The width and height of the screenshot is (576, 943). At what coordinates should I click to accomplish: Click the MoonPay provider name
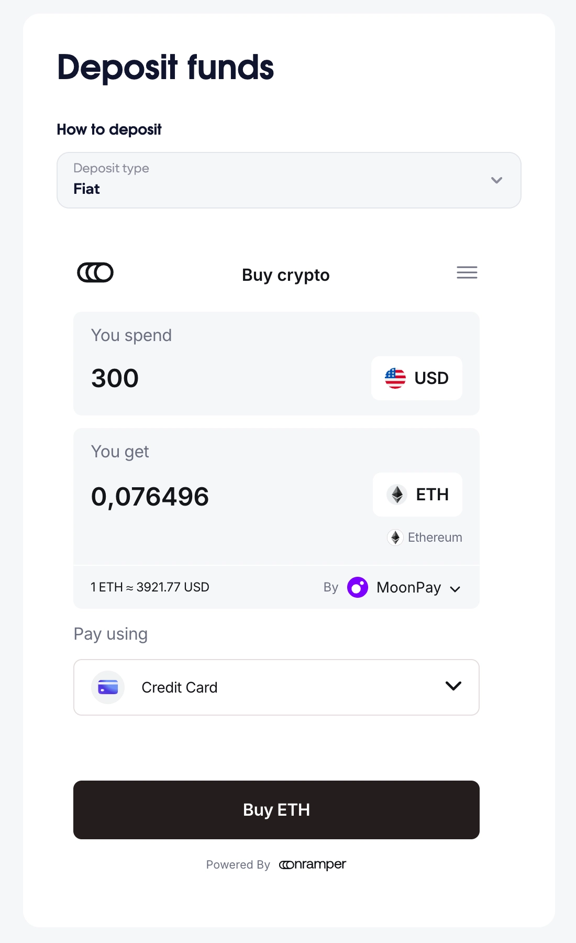click(408, 588)
